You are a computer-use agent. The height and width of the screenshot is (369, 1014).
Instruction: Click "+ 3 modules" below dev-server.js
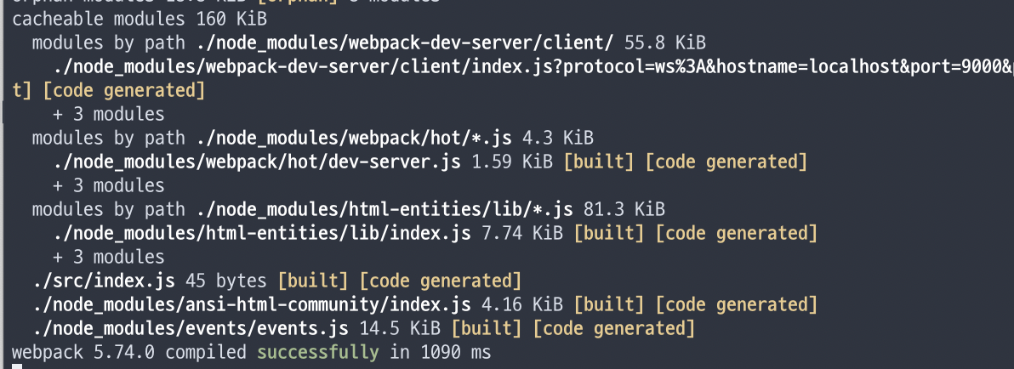(108, 186)
